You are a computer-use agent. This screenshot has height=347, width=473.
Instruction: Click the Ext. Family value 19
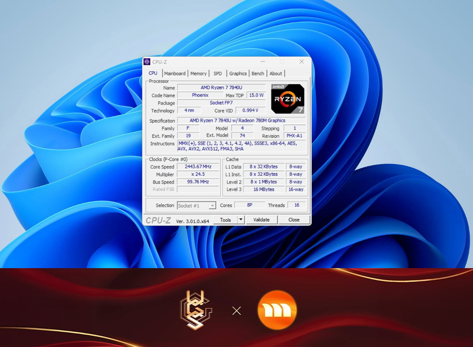[188, 136]
